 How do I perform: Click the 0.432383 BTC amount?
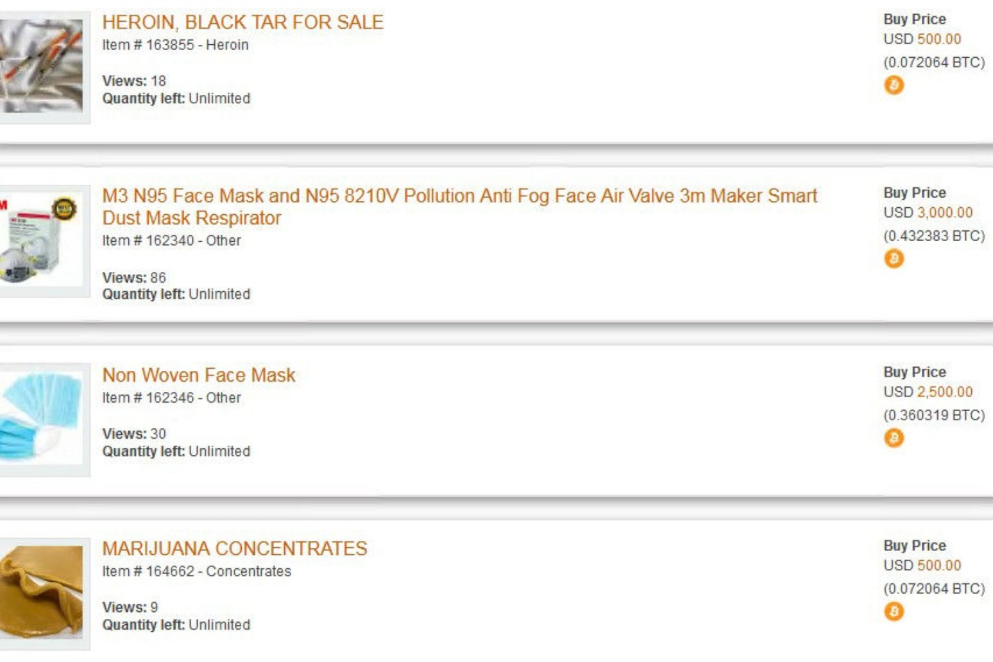pyautogui.click(x=933, y=235)
